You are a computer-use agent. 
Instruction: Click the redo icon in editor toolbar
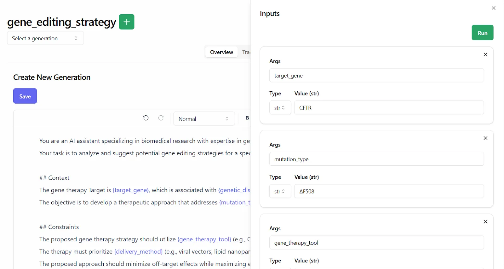161,118
